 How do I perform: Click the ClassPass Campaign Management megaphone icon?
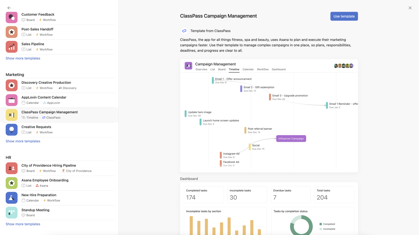12,115
